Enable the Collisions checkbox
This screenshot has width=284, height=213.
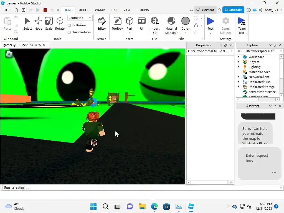(69, 25)
